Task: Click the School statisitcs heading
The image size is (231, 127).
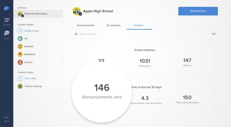Action: (x=145, y=50)
